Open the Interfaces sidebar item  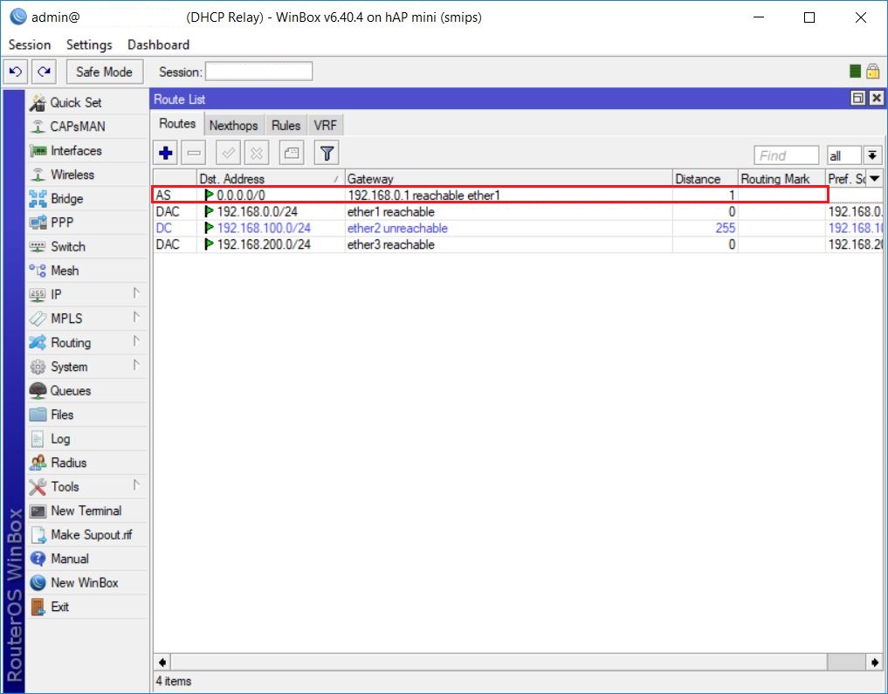(86, 150)
